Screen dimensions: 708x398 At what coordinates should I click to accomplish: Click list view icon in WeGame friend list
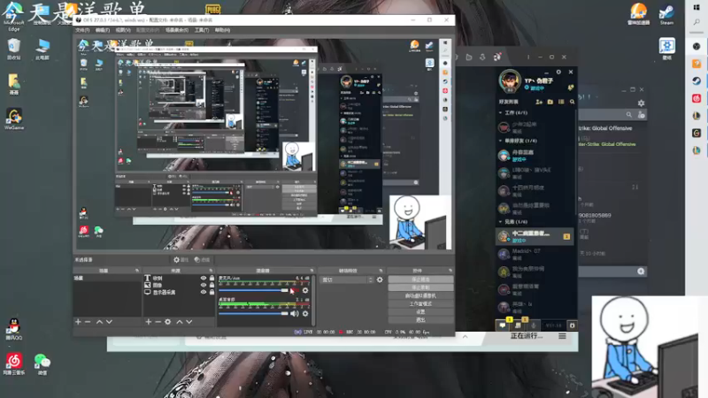(x=561, y=102)
